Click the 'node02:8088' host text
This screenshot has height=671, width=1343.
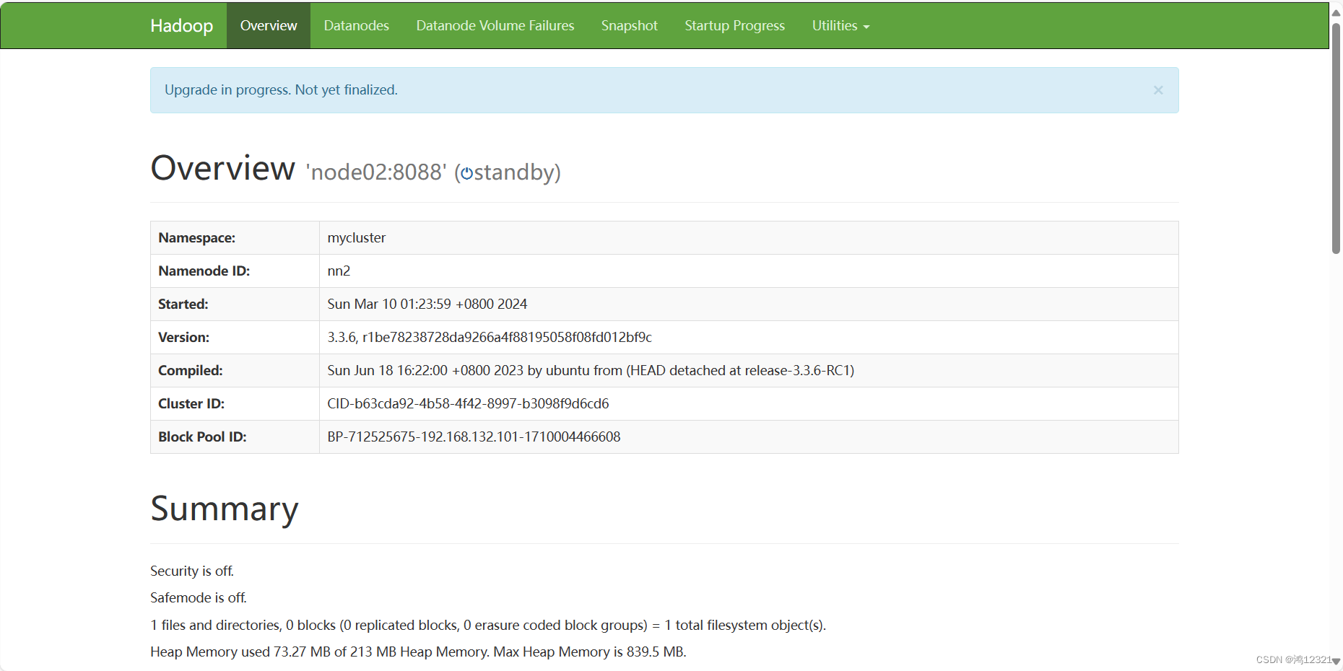tap(376, 172)
